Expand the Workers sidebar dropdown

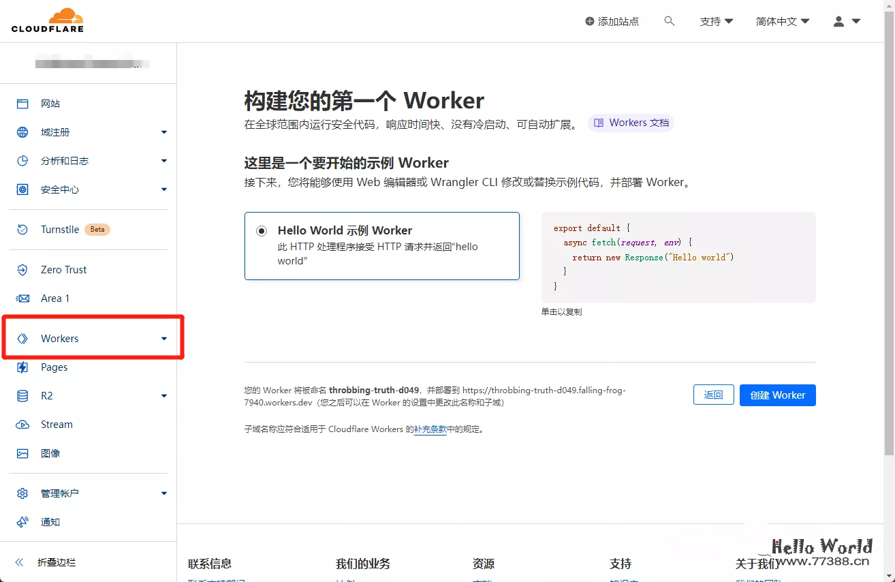click(x=163, y=337)
